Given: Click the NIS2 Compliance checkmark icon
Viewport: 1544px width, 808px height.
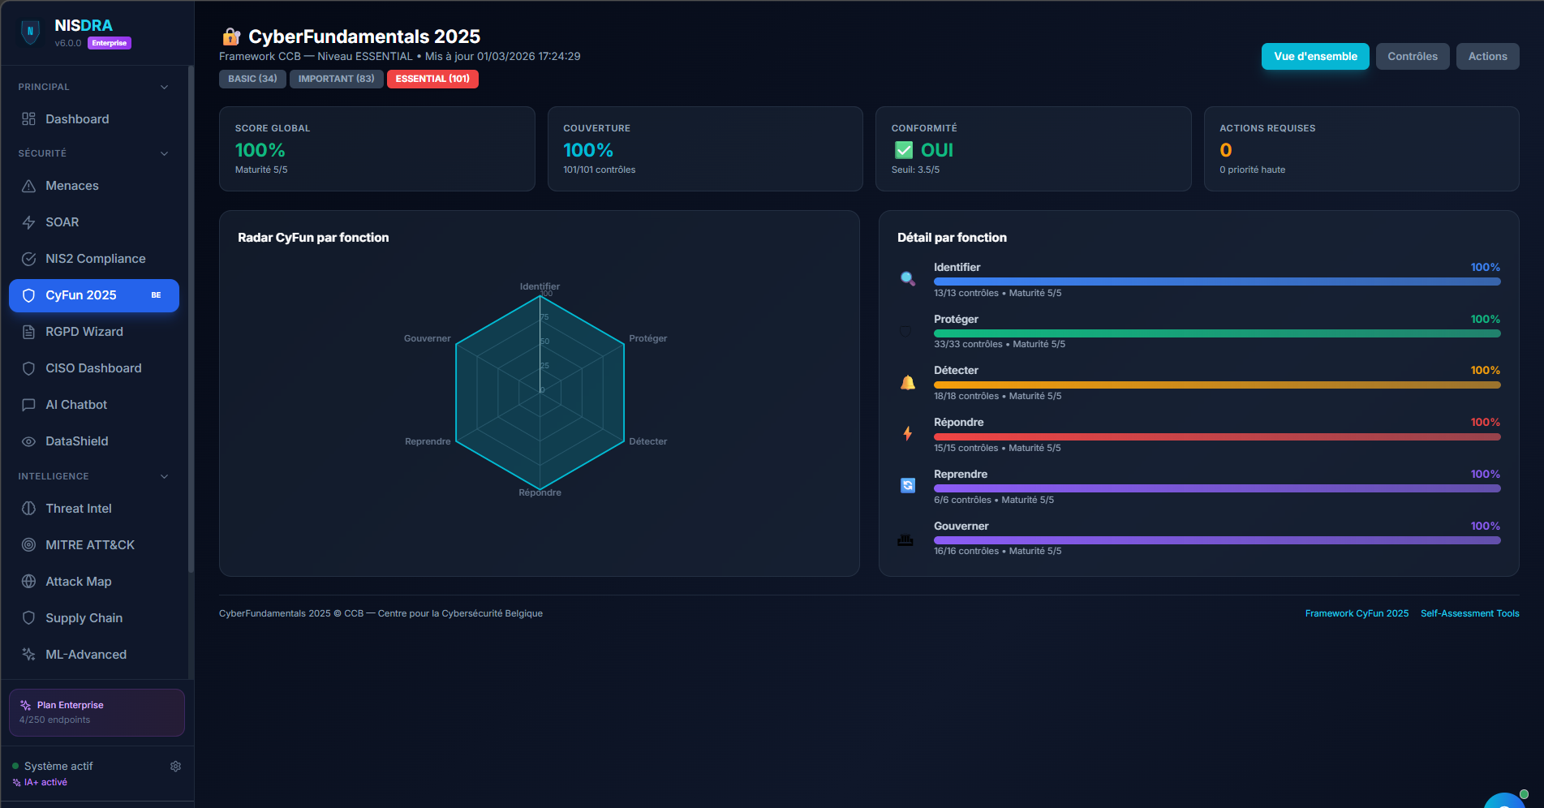Looking at the screenshot, I should 28,259.
